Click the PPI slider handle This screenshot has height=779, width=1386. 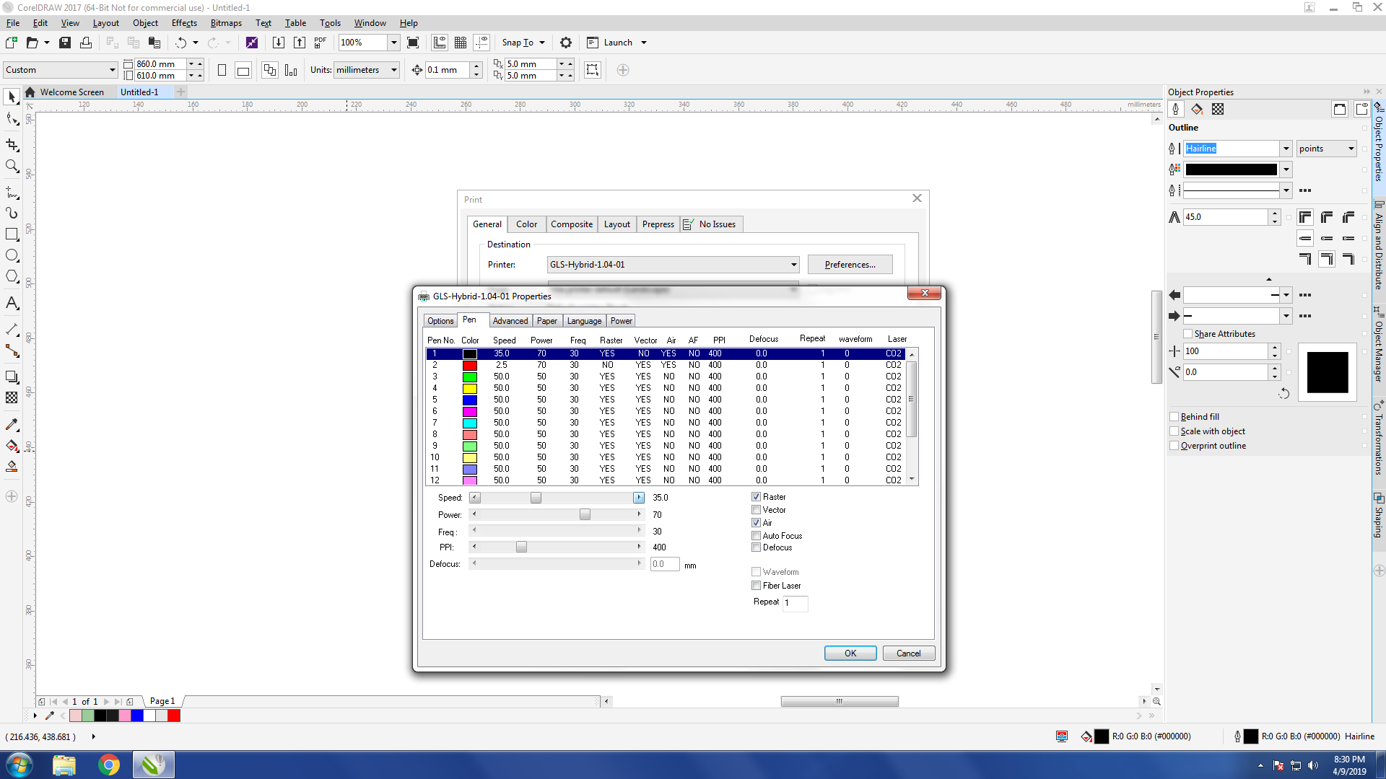tap(521, 547)
